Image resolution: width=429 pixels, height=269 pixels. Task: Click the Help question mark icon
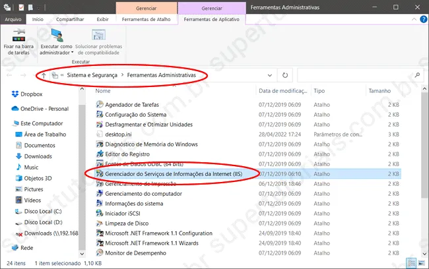click(x=424, y=19)
